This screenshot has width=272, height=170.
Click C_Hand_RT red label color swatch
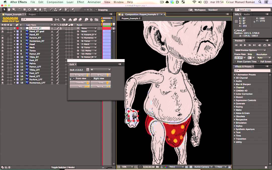tap(18, 28)
